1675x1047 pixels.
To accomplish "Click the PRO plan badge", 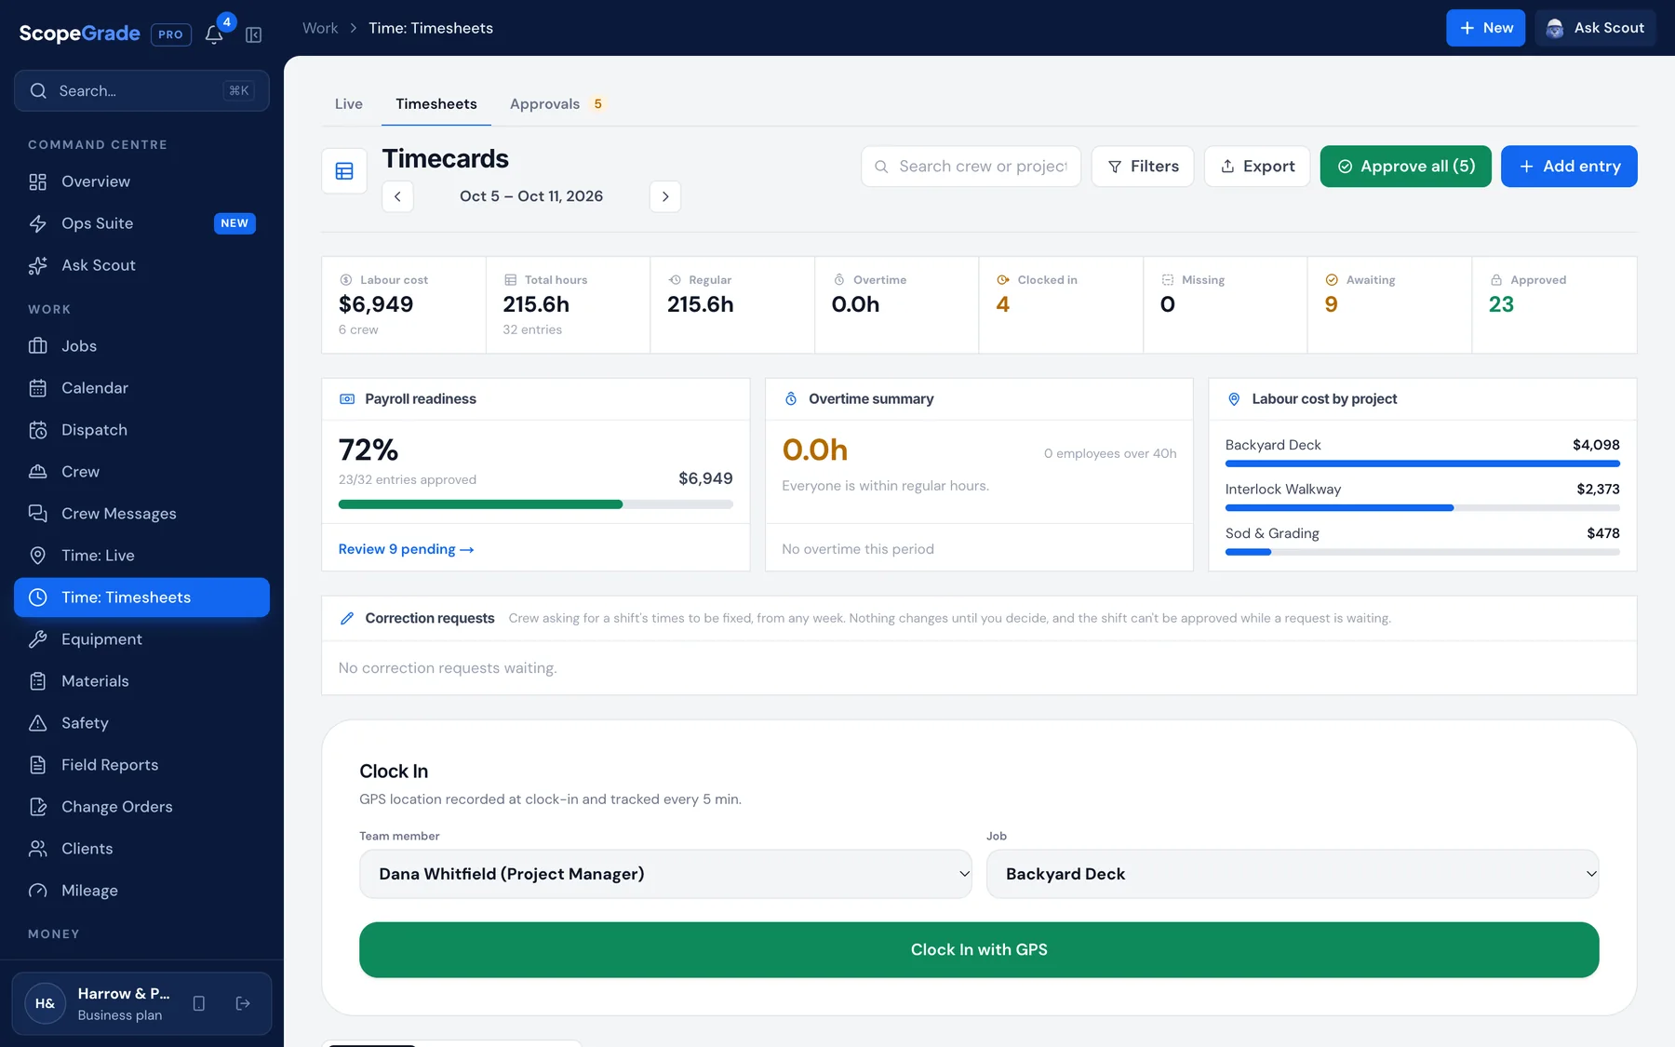I will [170, 34].
